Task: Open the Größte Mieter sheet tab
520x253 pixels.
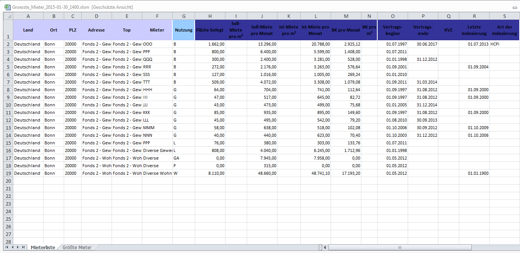Action: point(77,247)
